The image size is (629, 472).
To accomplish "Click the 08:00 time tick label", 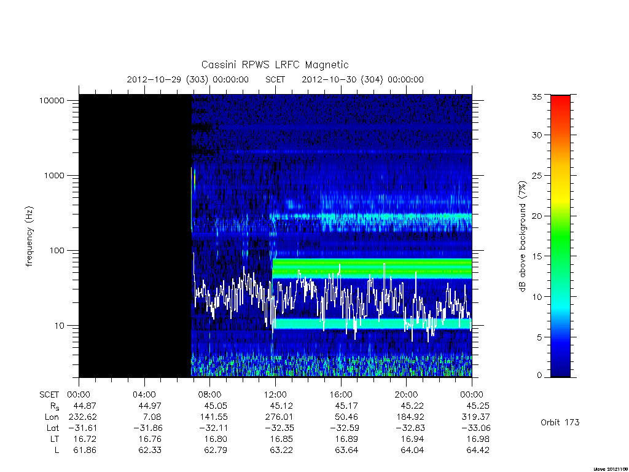I will [x=210, y=395].
